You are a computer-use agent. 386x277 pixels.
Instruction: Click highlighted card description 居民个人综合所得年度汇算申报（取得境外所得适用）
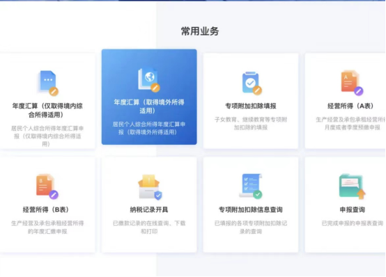(x=149, y=128)
